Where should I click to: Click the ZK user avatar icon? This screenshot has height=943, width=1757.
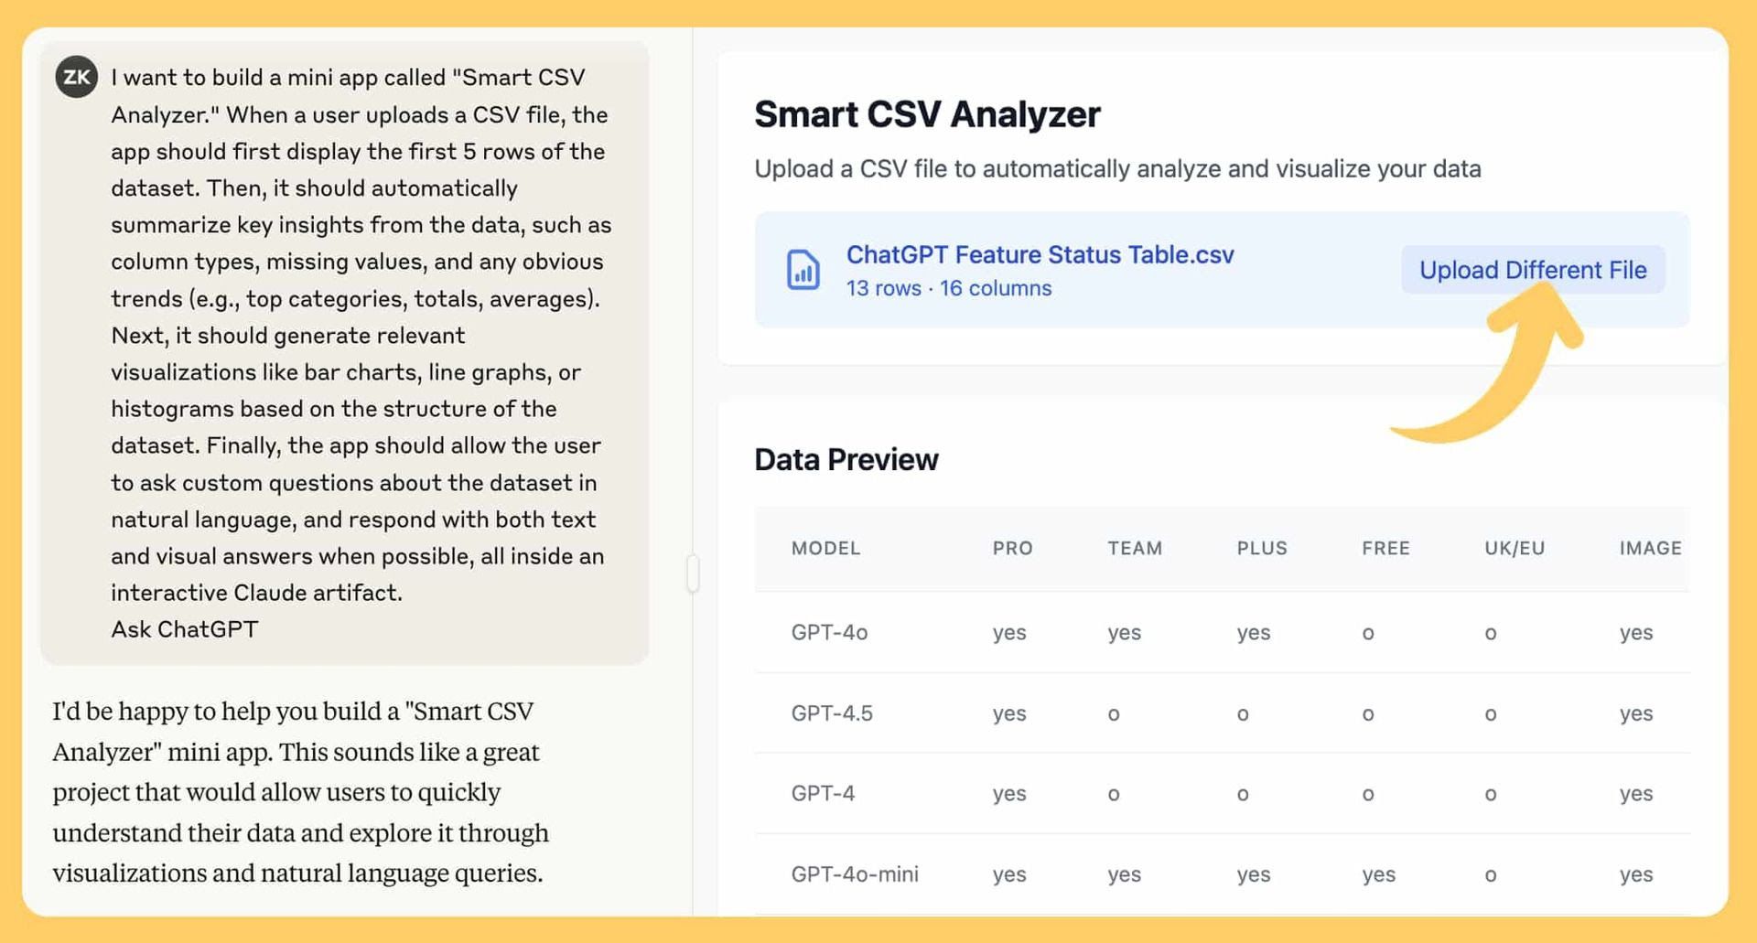point(77,77)
